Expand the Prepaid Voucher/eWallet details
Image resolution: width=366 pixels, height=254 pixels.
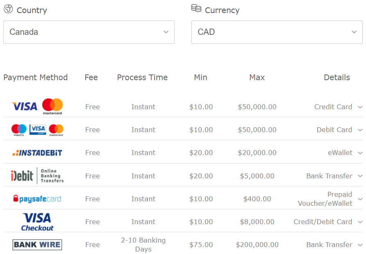360,199
